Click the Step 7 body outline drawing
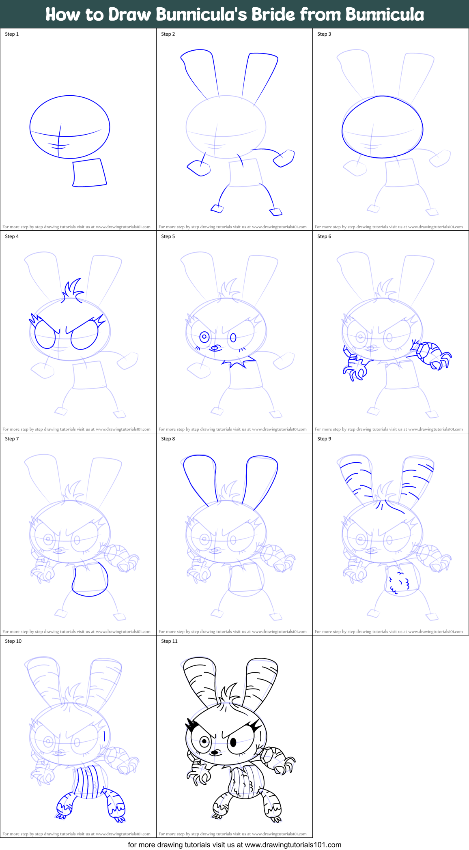 (x=81, y=537)
